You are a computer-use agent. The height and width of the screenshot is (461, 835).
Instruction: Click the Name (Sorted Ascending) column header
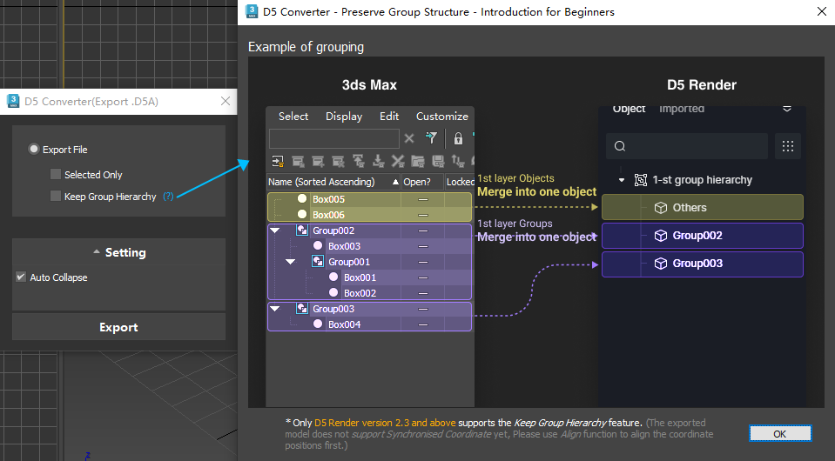333,182
